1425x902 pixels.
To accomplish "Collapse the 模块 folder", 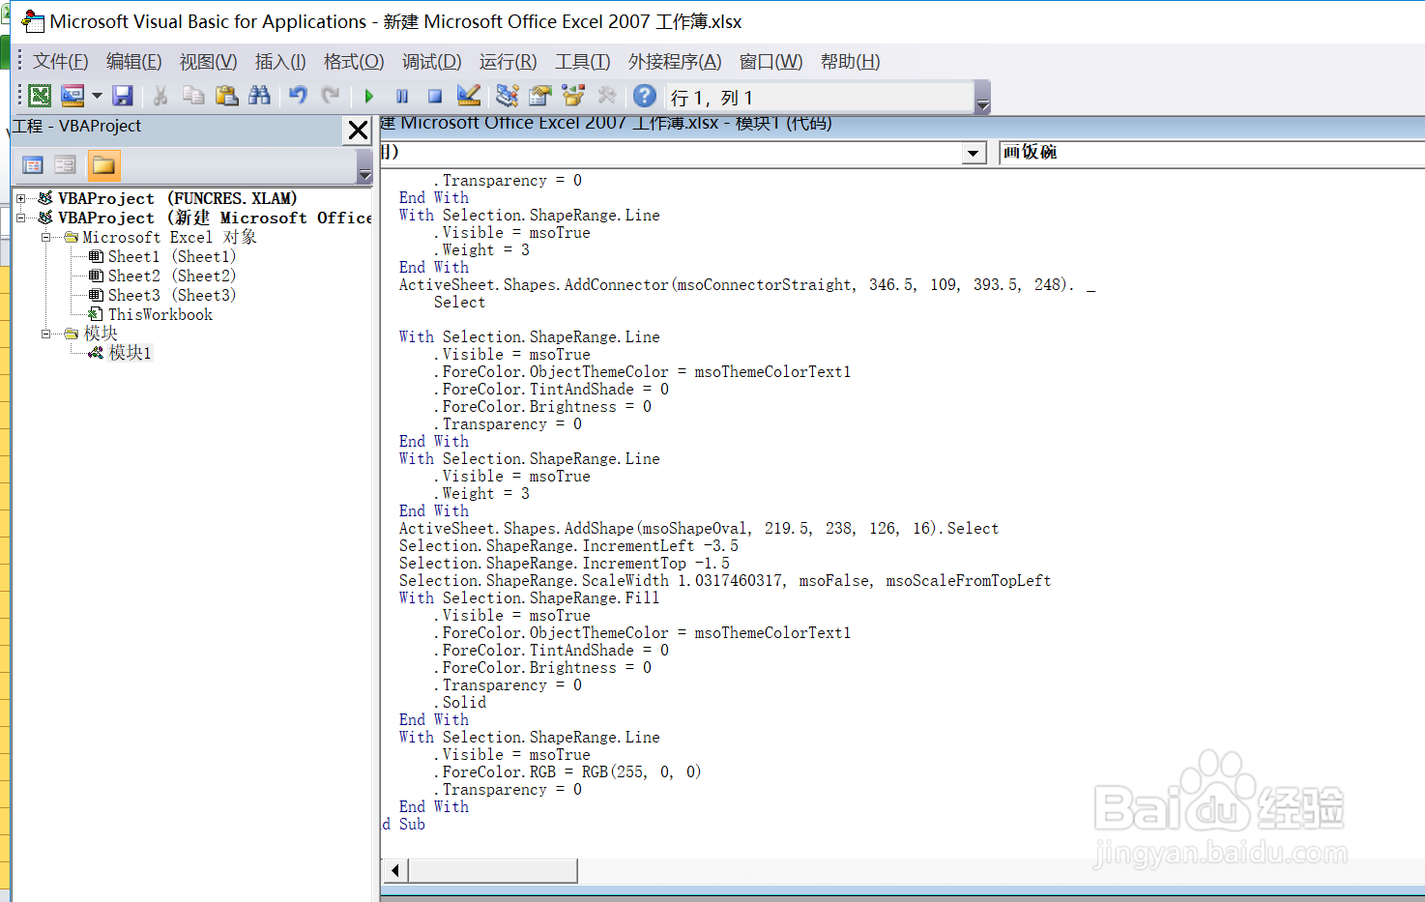I will click(x=45, y=334).
